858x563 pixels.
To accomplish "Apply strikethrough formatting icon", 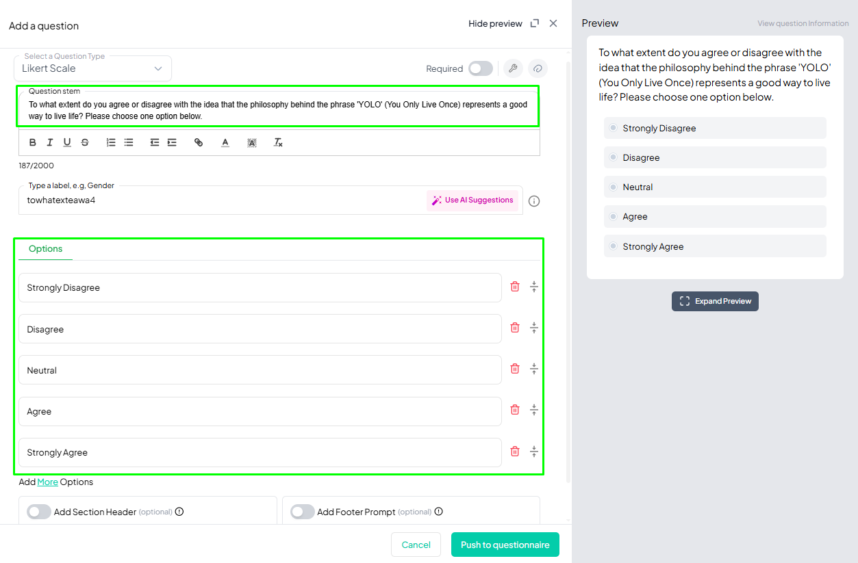I will (x=85, y=142).
